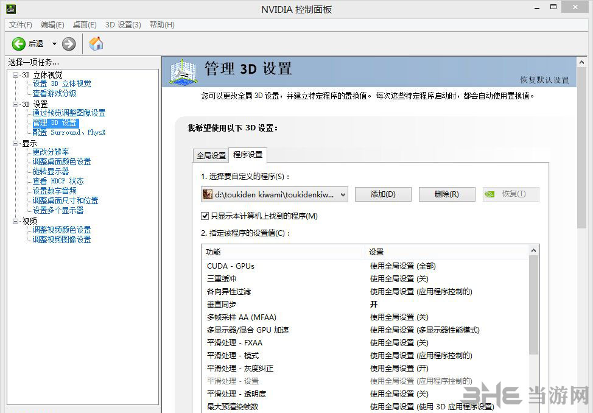Select the 平滑处理 - 灰度纠正 row
This screenshot has height=413, width=593.
(x=365, y=369)
